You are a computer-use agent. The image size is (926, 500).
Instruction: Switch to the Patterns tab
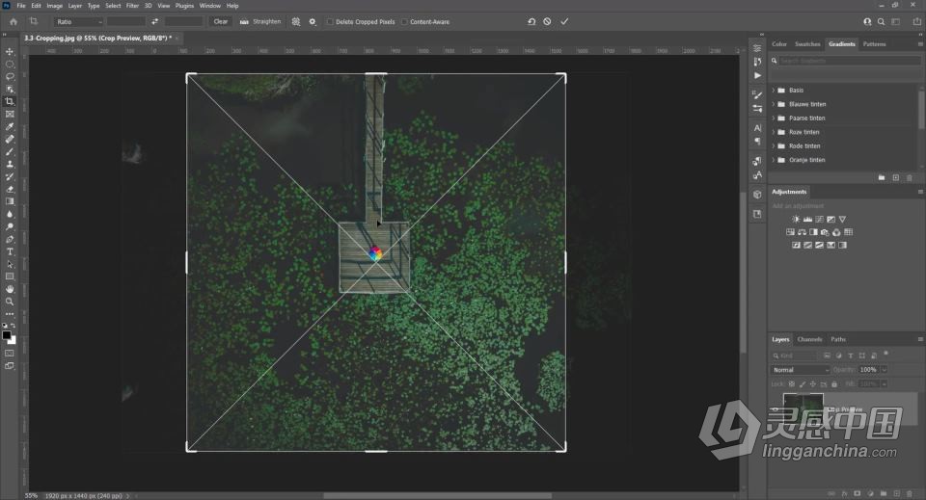click(874, 44)
